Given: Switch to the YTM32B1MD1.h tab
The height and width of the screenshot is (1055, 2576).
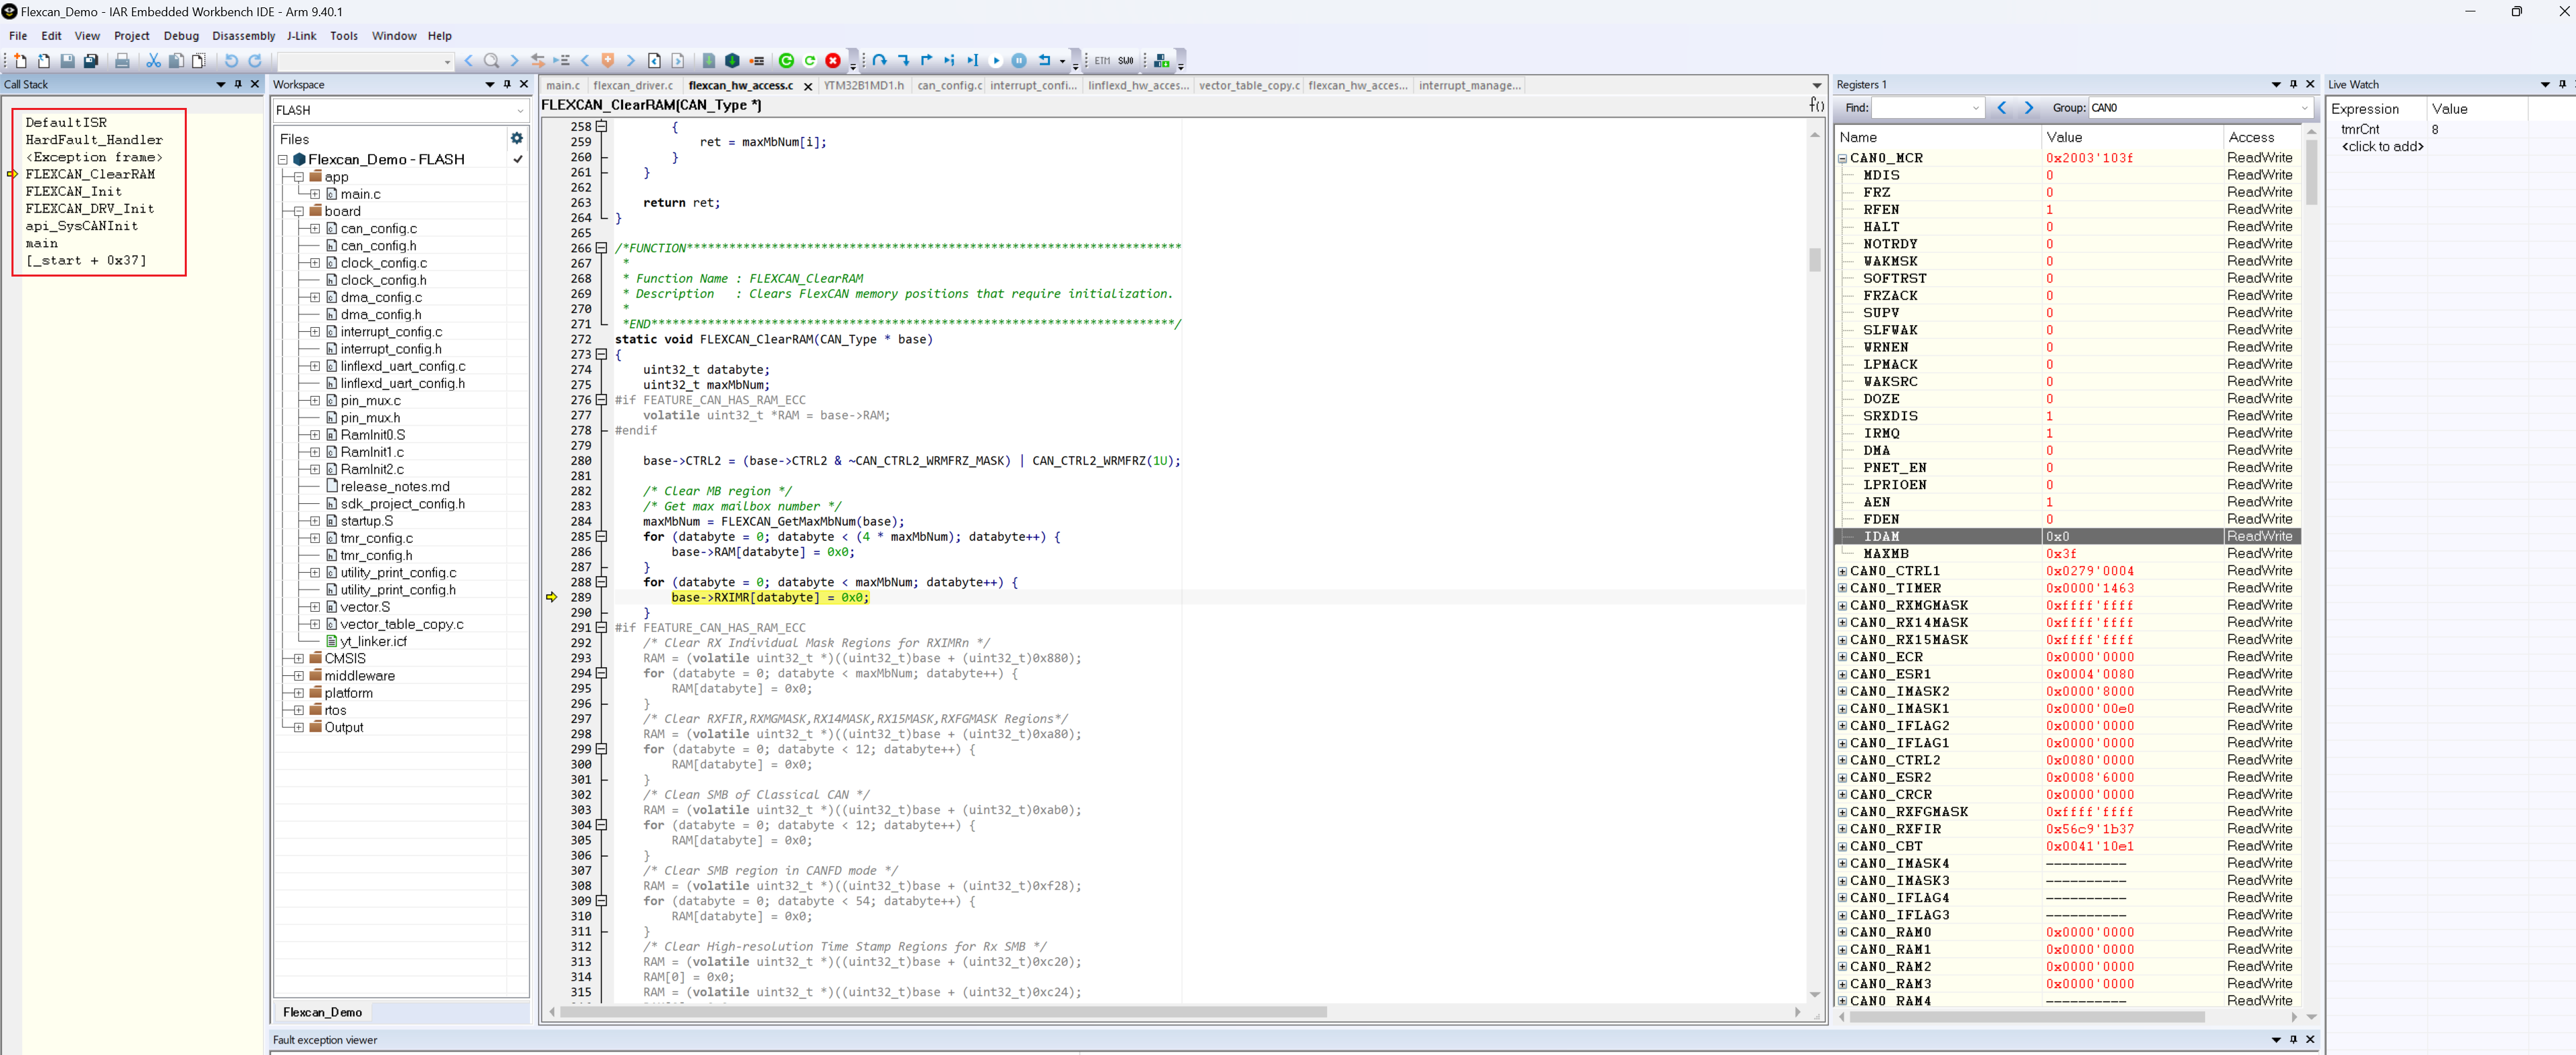Looking at the screenshot, I should point(863,86).
